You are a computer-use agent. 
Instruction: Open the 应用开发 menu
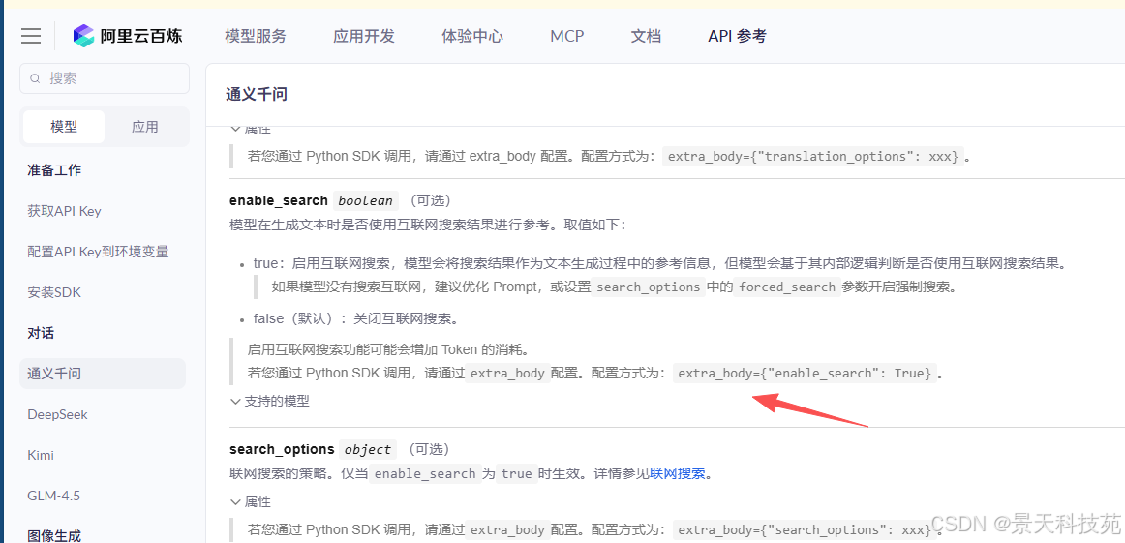coord(364,36)
